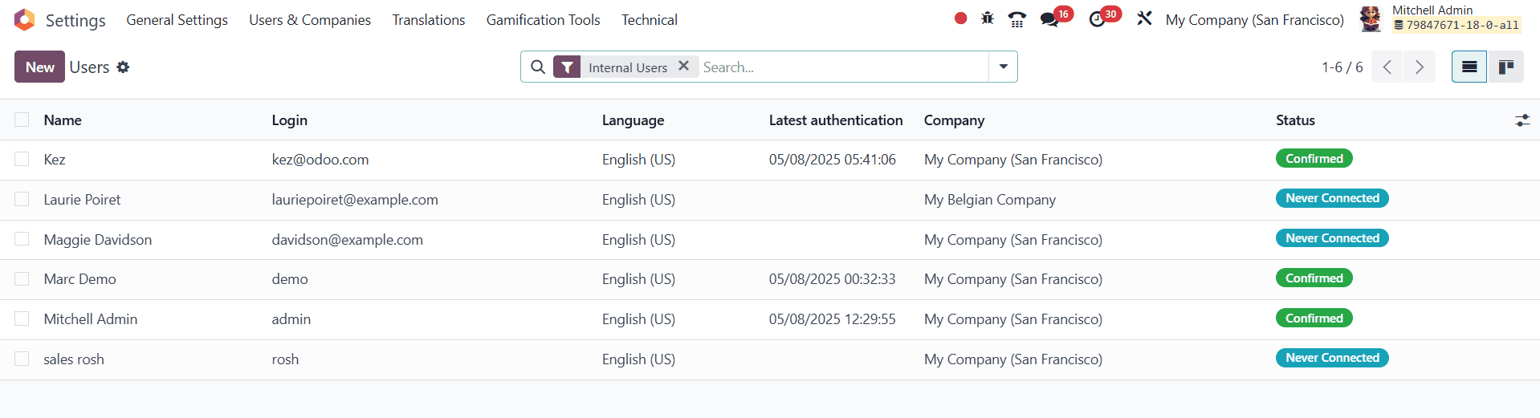Viewport: 1540px width, 418px height.
Task: Open the conversations chat icon with 16 badge
Action: 1049,19
